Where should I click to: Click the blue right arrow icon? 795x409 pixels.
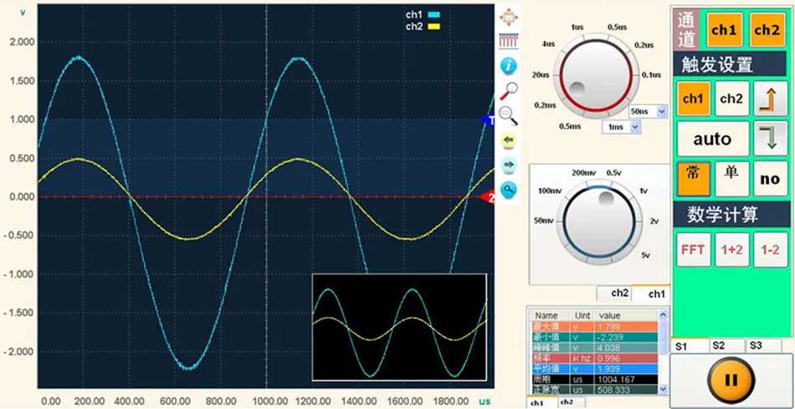pyautogui.click(x=509, y=164)
